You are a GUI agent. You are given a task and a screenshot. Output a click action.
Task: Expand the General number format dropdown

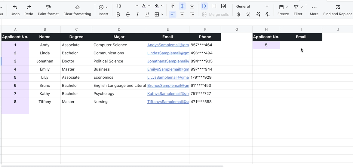[267, 6]
